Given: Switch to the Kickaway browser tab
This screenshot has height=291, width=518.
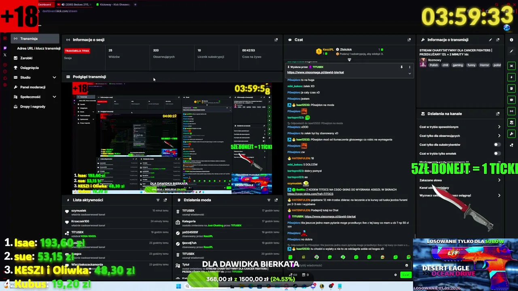Looking at the screenshot, I should click(x=113, y=4).
